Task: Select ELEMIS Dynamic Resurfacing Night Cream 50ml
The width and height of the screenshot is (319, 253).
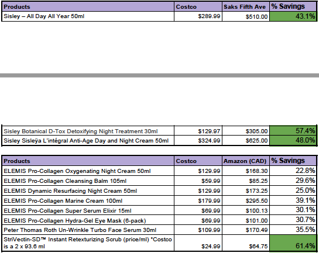Action: (x=88, y=190)
